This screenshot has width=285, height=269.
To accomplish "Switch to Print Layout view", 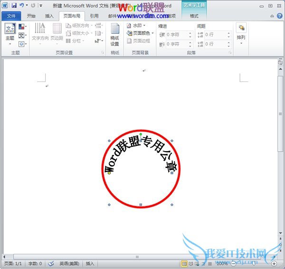I will coord(184,264).
